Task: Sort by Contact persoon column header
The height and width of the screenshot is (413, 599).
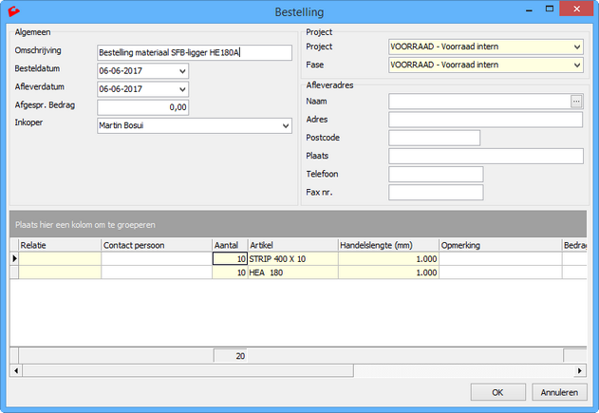Action: pos(157,245)
